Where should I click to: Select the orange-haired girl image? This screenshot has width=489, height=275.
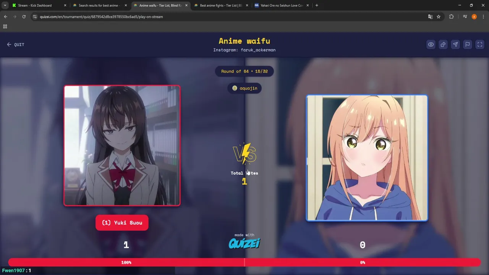[x=367, y=158]
